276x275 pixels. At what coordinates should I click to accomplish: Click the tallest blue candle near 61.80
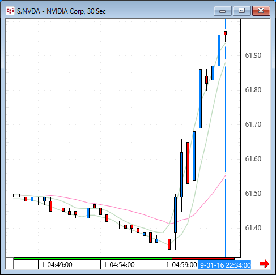pyautogui.click(x=200, y=98)
